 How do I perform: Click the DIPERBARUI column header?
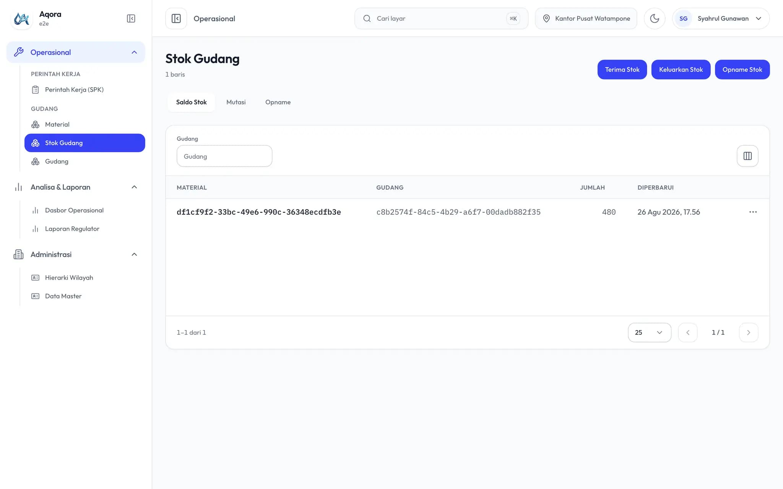[x=655, y=188]
